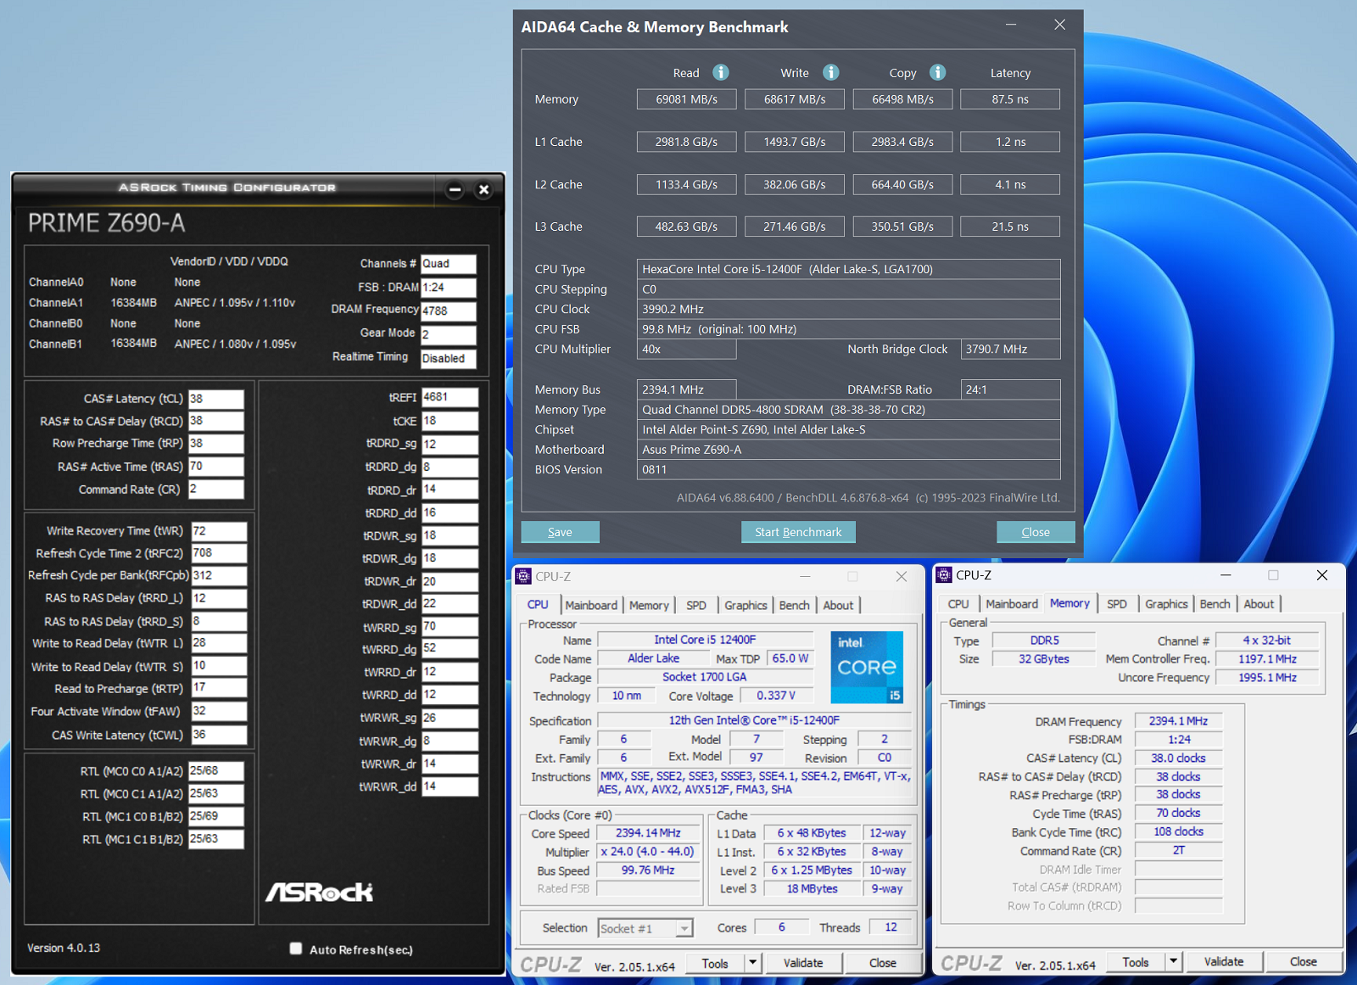Open Graphics tab in left CPU-Z
The width and height of the screenshot is (1357, 985).
pos(746,605)
